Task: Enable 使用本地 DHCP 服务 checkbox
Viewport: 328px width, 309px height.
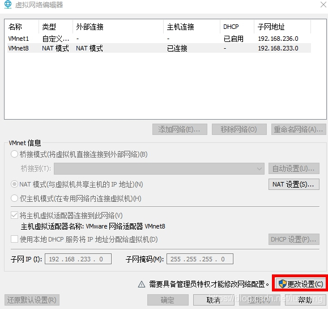Action: [x=14, y=239]
